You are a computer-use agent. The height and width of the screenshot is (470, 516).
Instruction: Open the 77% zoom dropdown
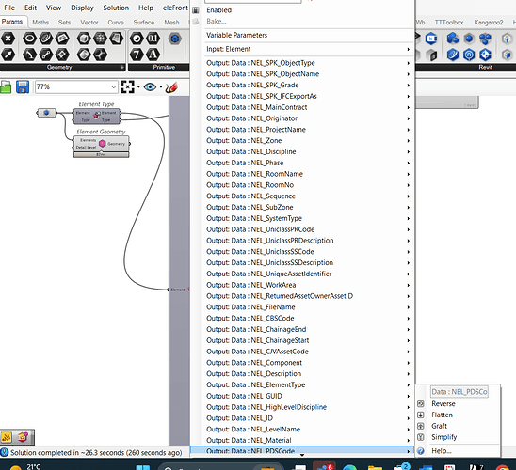[x=76, y=87]
